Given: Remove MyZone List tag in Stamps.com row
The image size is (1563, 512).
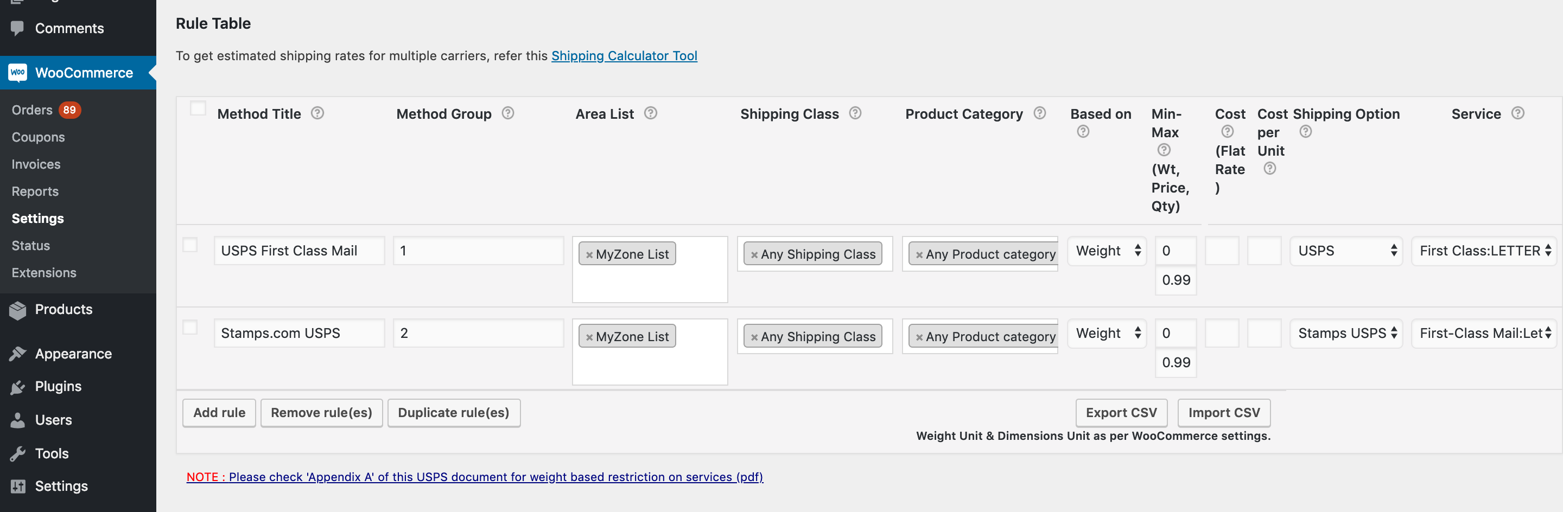Looking at the screenshot, I should click(x=589, y=338).
